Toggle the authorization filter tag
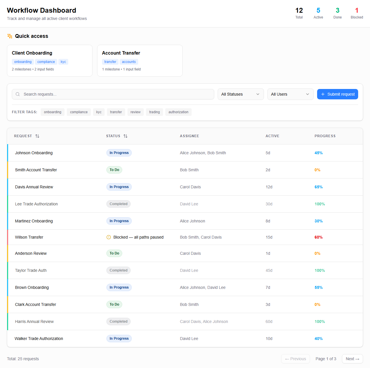 178,112
